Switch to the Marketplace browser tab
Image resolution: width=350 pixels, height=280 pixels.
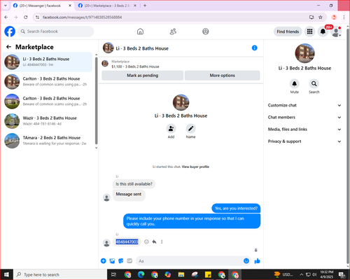(107, 6)
